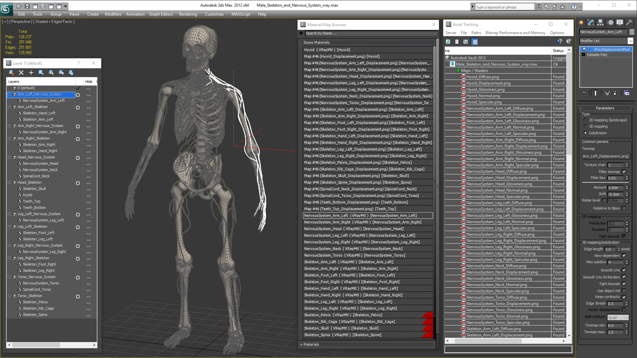Image resolution: width=637 pixels, height=358 pixels.
Task: Click Create New Layer icon in Layer dialog
Action: point(11,73)
